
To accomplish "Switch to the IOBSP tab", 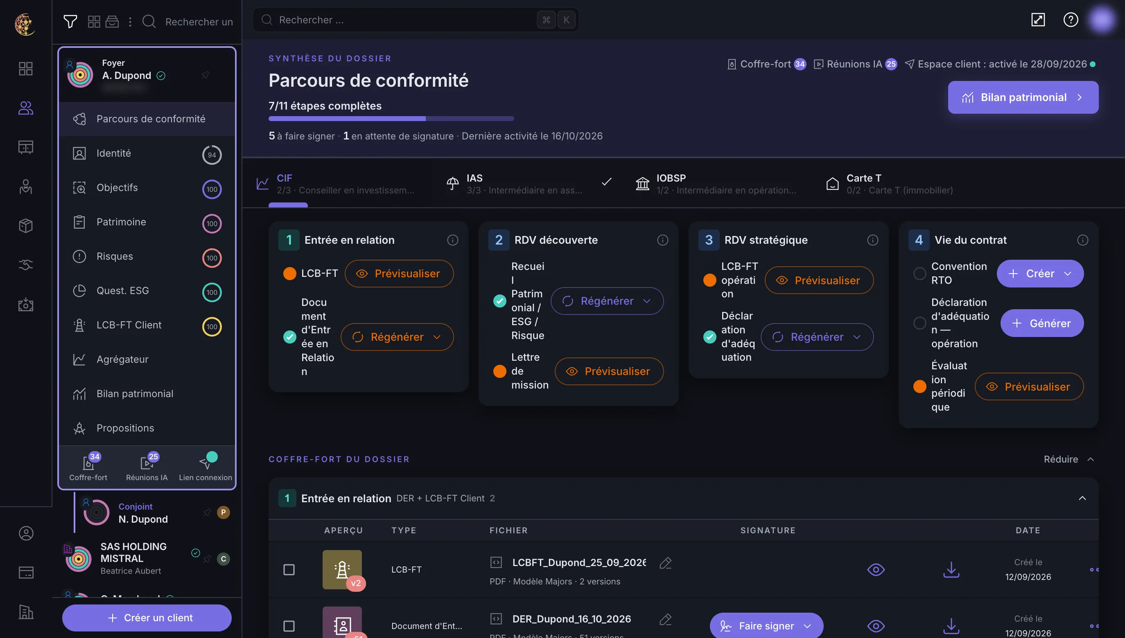I will click(717, 184).
